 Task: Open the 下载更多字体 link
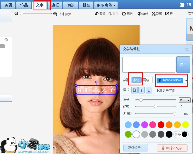(x=165, y=90)
